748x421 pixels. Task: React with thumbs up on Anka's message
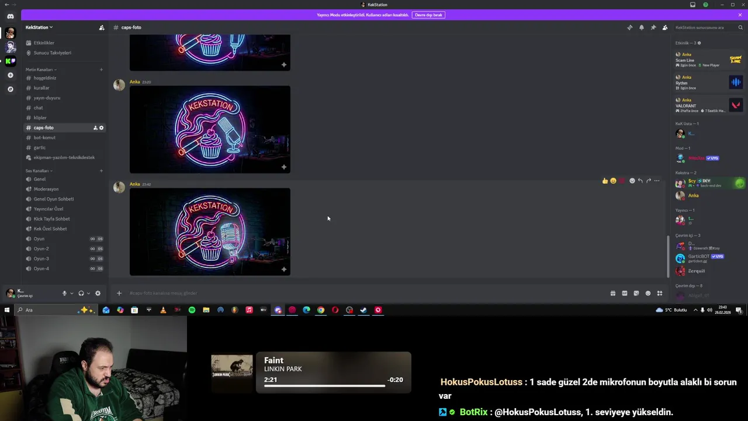pyautogui.click(x=605, y=181)
